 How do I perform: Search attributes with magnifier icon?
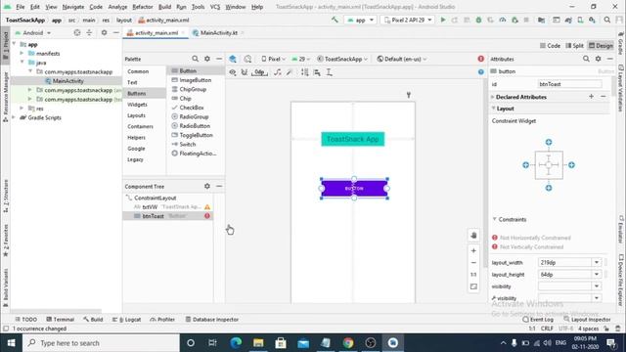click(x=586, y=59)
